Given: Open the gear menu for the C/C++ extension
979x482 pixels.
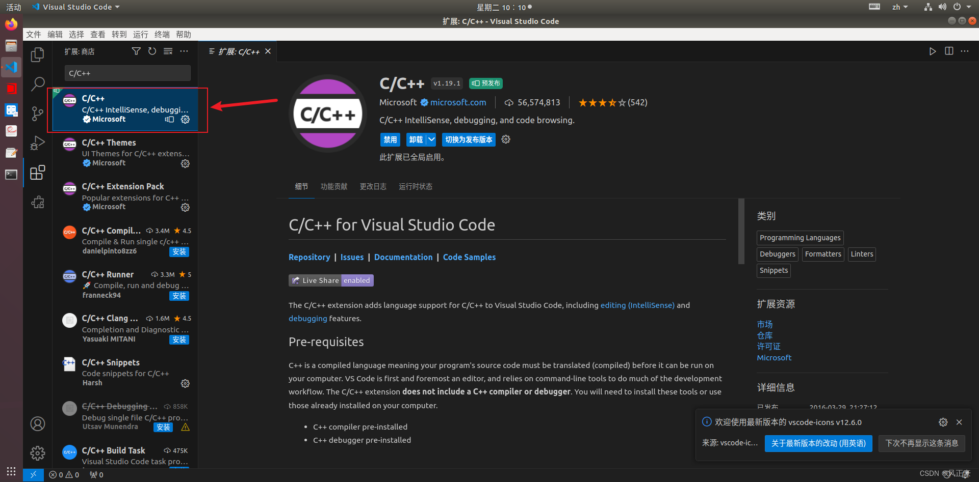Looking at the screenshot, I should point(185,119).
